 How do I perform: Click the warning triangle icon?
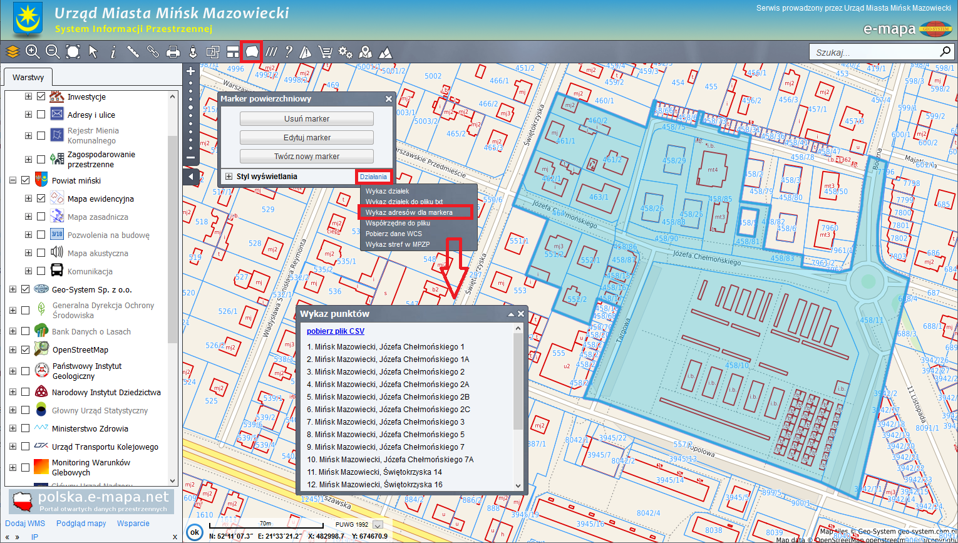point(306,52)
